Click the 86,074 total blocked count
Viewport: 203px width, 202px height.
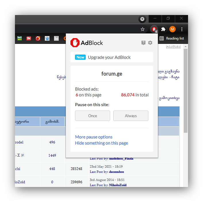(x=128, y=95)
